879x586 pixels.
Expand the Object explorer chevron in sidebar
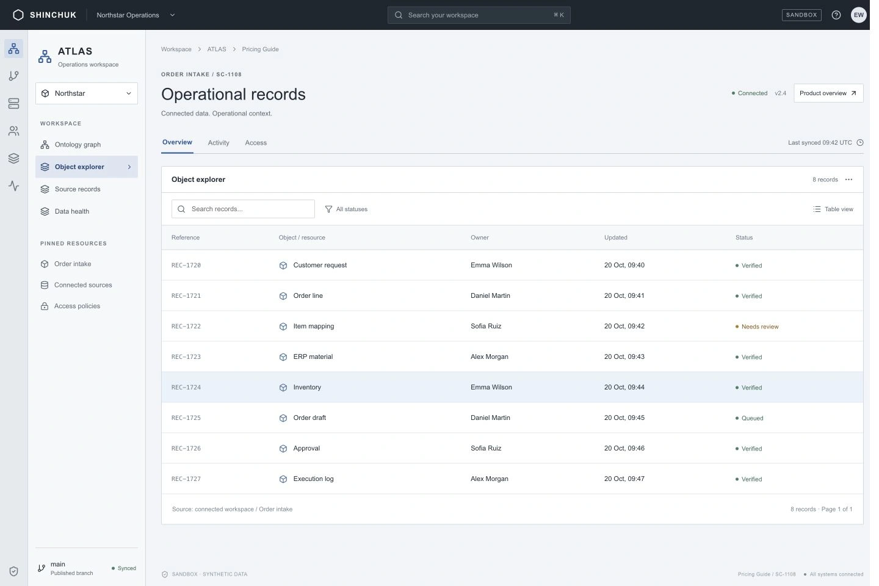click(129, 167)
